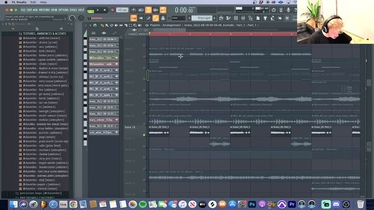The image size is (374, 210).
Task: Toggle the Pat/Song mode switch
Action: point(91,10)
